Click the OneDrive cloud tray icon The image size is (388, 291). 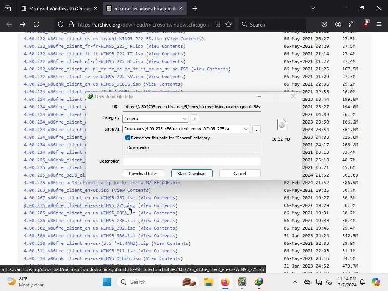click(x=307, y=282)
